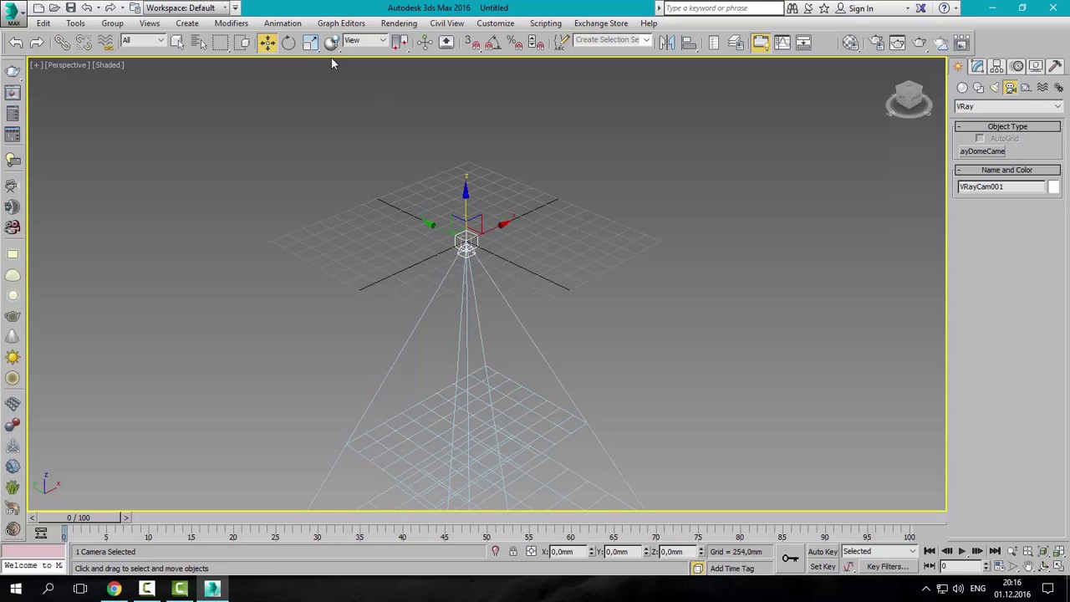Viewport: 1070px width, 602px height.
Task: Open Key Filters dialog
Action: point(888,567)
